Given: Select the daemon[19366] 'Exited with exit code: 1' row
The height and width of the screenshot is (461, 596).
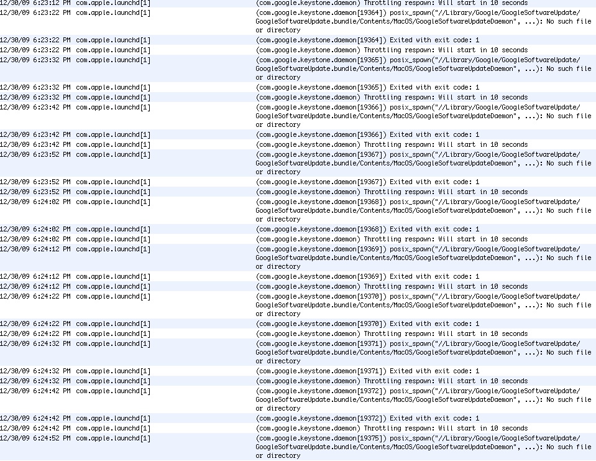Looking at the screenshot, I should 298,134.
